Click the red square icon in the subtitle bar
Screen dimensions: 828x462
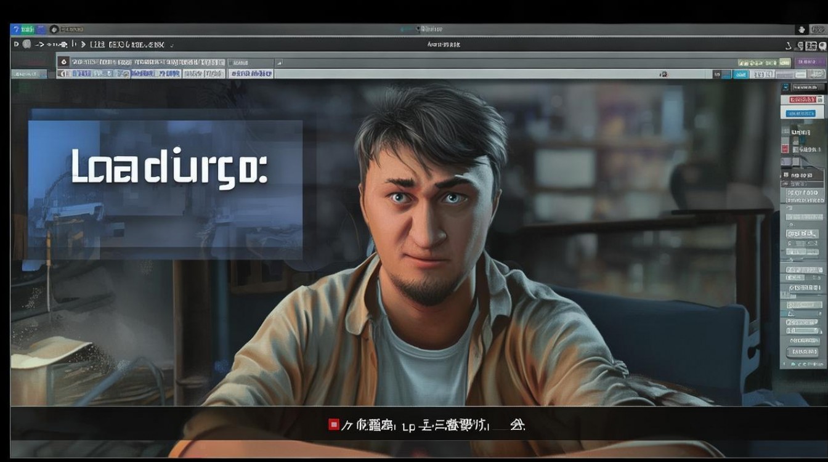[333, 424]
